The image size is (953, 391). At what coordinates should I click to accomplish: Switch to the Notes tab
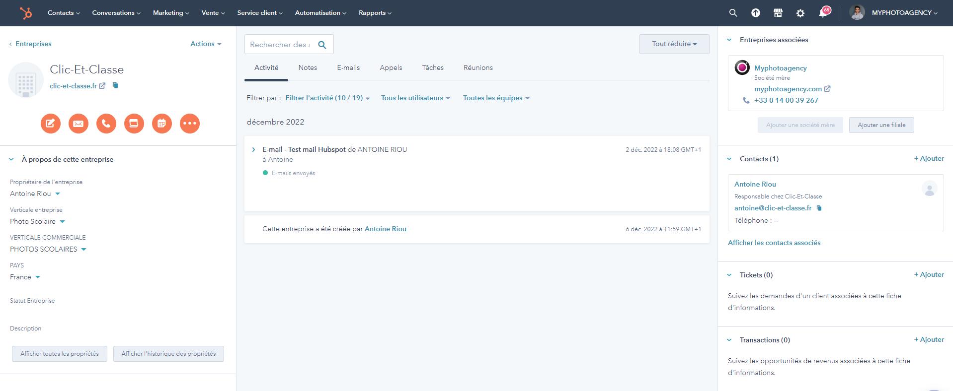click(x=308, y=68)
